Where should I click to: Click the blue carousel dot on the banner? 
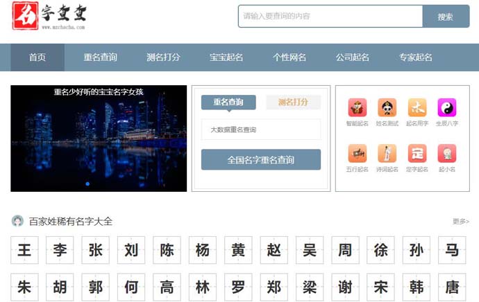pos(87,184)
